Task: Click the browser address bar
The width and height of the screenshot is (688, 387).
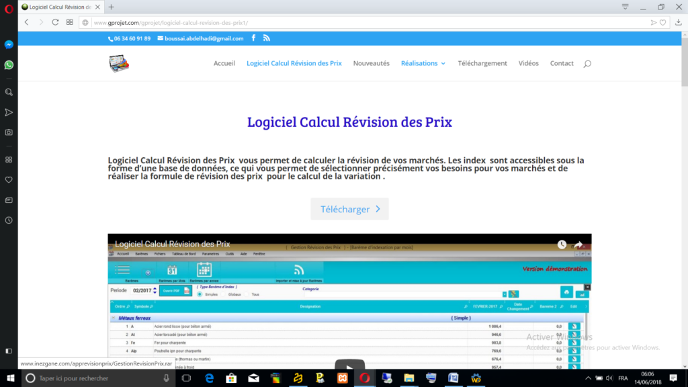Action: point(363,22)
